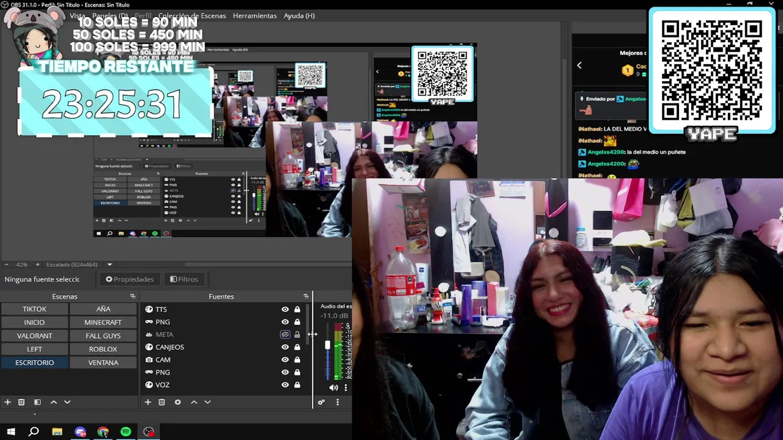783x440 pixels.
Task: Open File Explorer from taskbar
Action: 57,432
